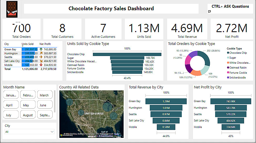Viewport: 256px width, 143px height.
Task: Select Seattle row in city table
Action: pos(30,57)
